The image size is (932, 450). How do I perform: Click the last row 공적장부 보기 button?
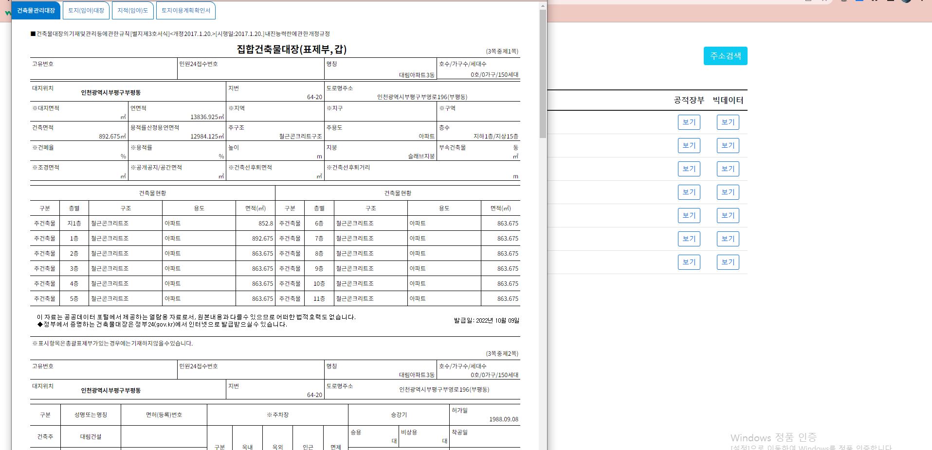pyautogui.click(x=689, y=262)
